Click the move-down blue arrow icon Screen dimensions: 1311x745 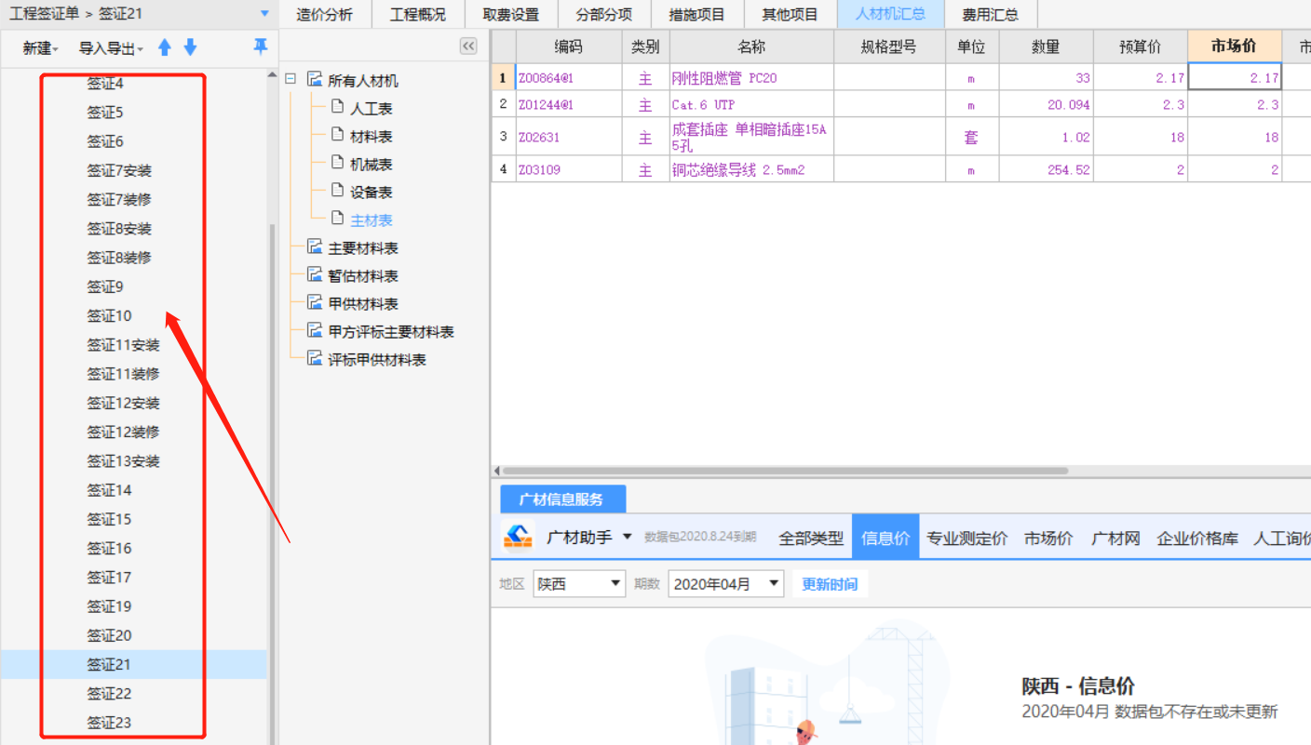190,47
